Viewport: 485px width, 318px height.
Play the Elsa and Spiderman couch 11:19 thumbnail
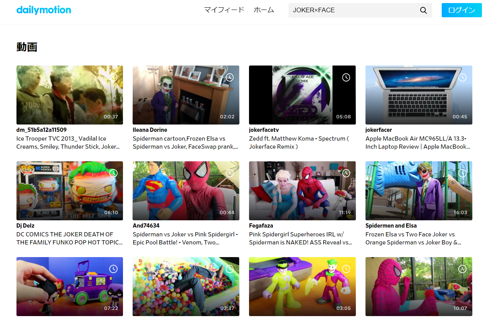(302, 191)
